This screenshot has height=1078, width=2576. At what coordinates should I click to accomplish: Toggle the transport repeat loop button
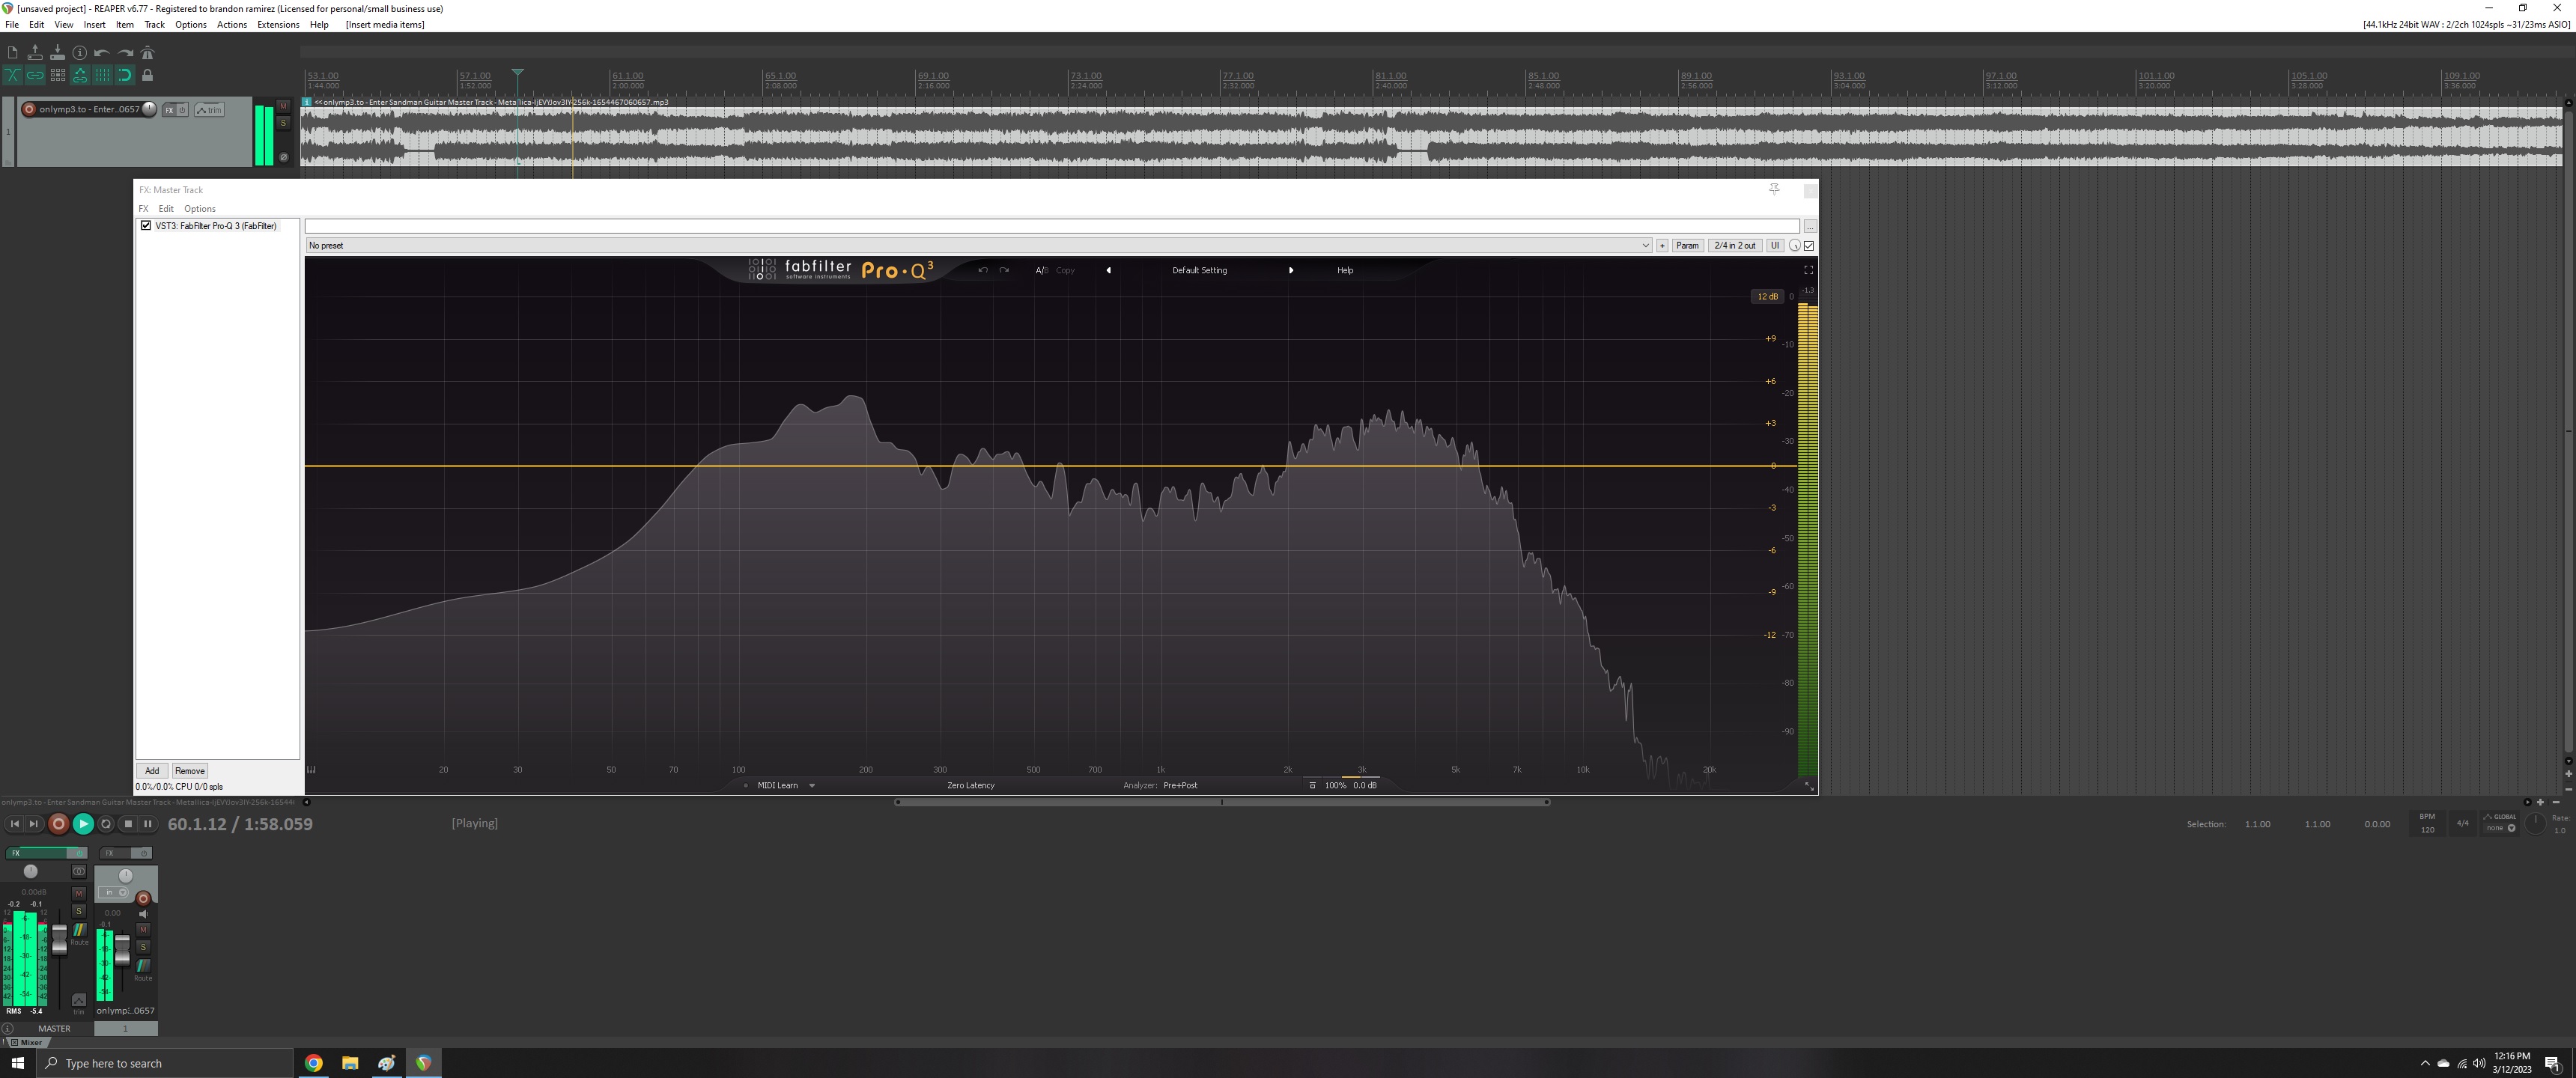point(106,824)
